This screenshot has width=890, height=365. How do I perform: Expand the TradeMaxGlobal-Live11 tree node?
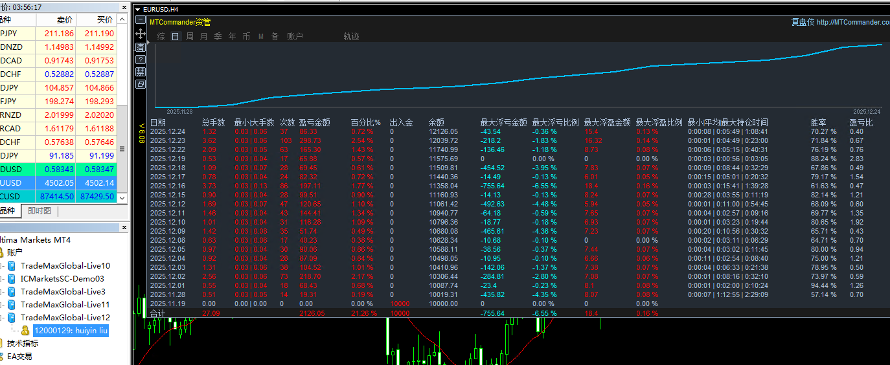point(3,305)
